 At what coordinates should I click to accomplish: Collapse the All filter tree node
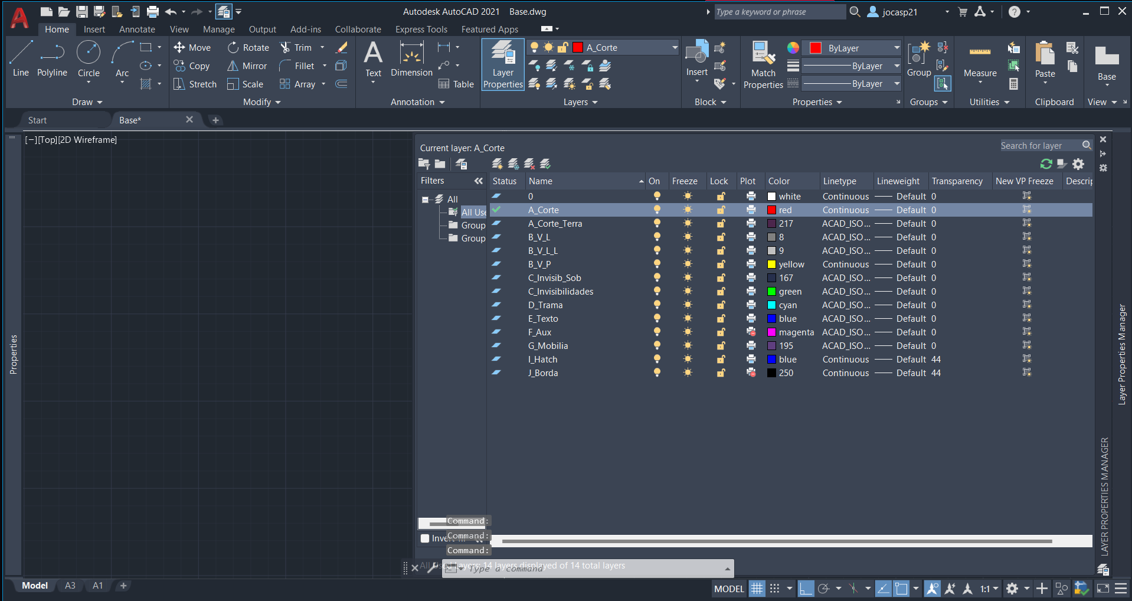(425, 200)
